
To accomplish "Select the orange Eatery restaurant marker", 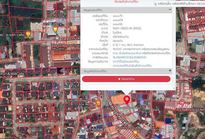I will [55, 29].
